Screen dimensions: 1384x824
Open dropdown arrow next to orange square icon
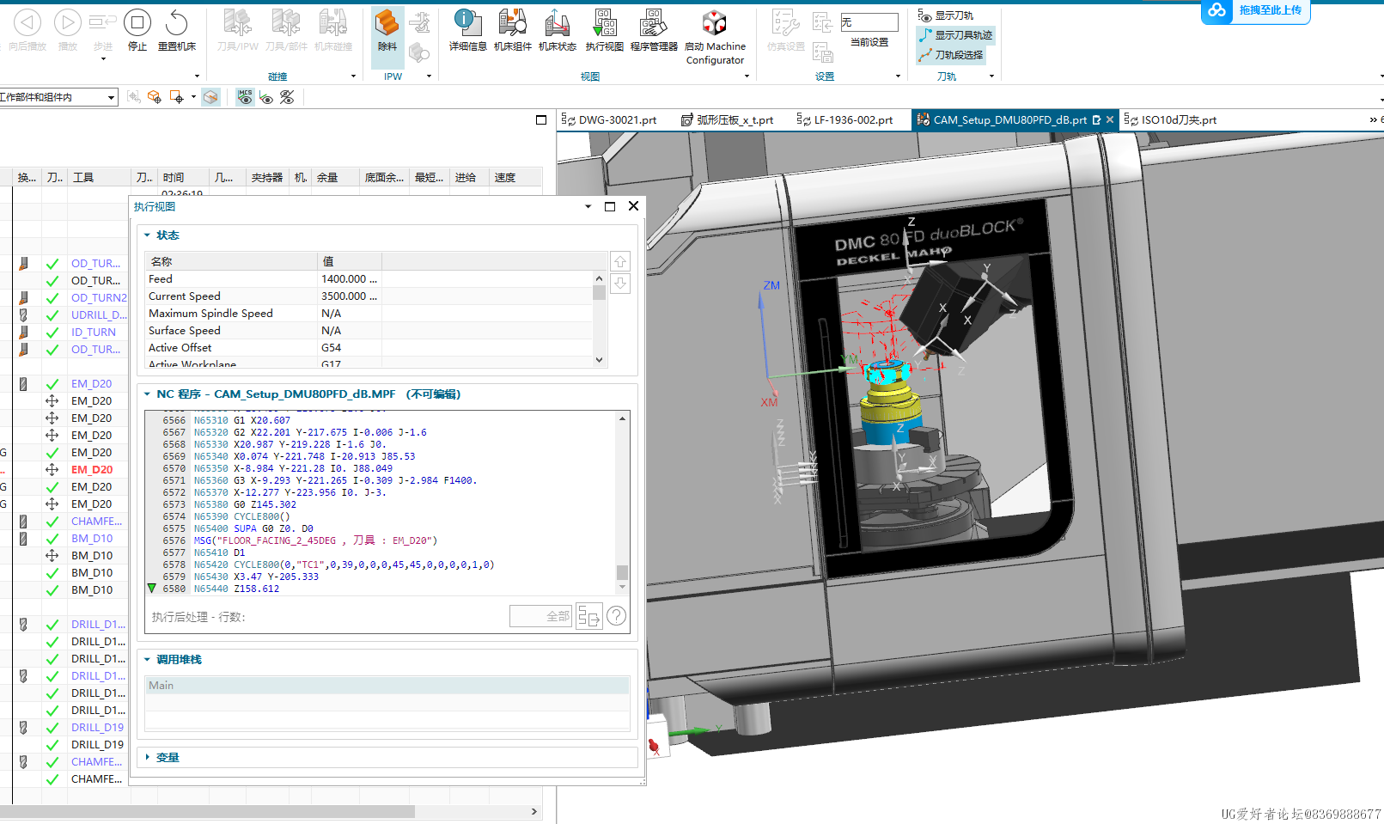pyautogui.click(x=193, y=97)
